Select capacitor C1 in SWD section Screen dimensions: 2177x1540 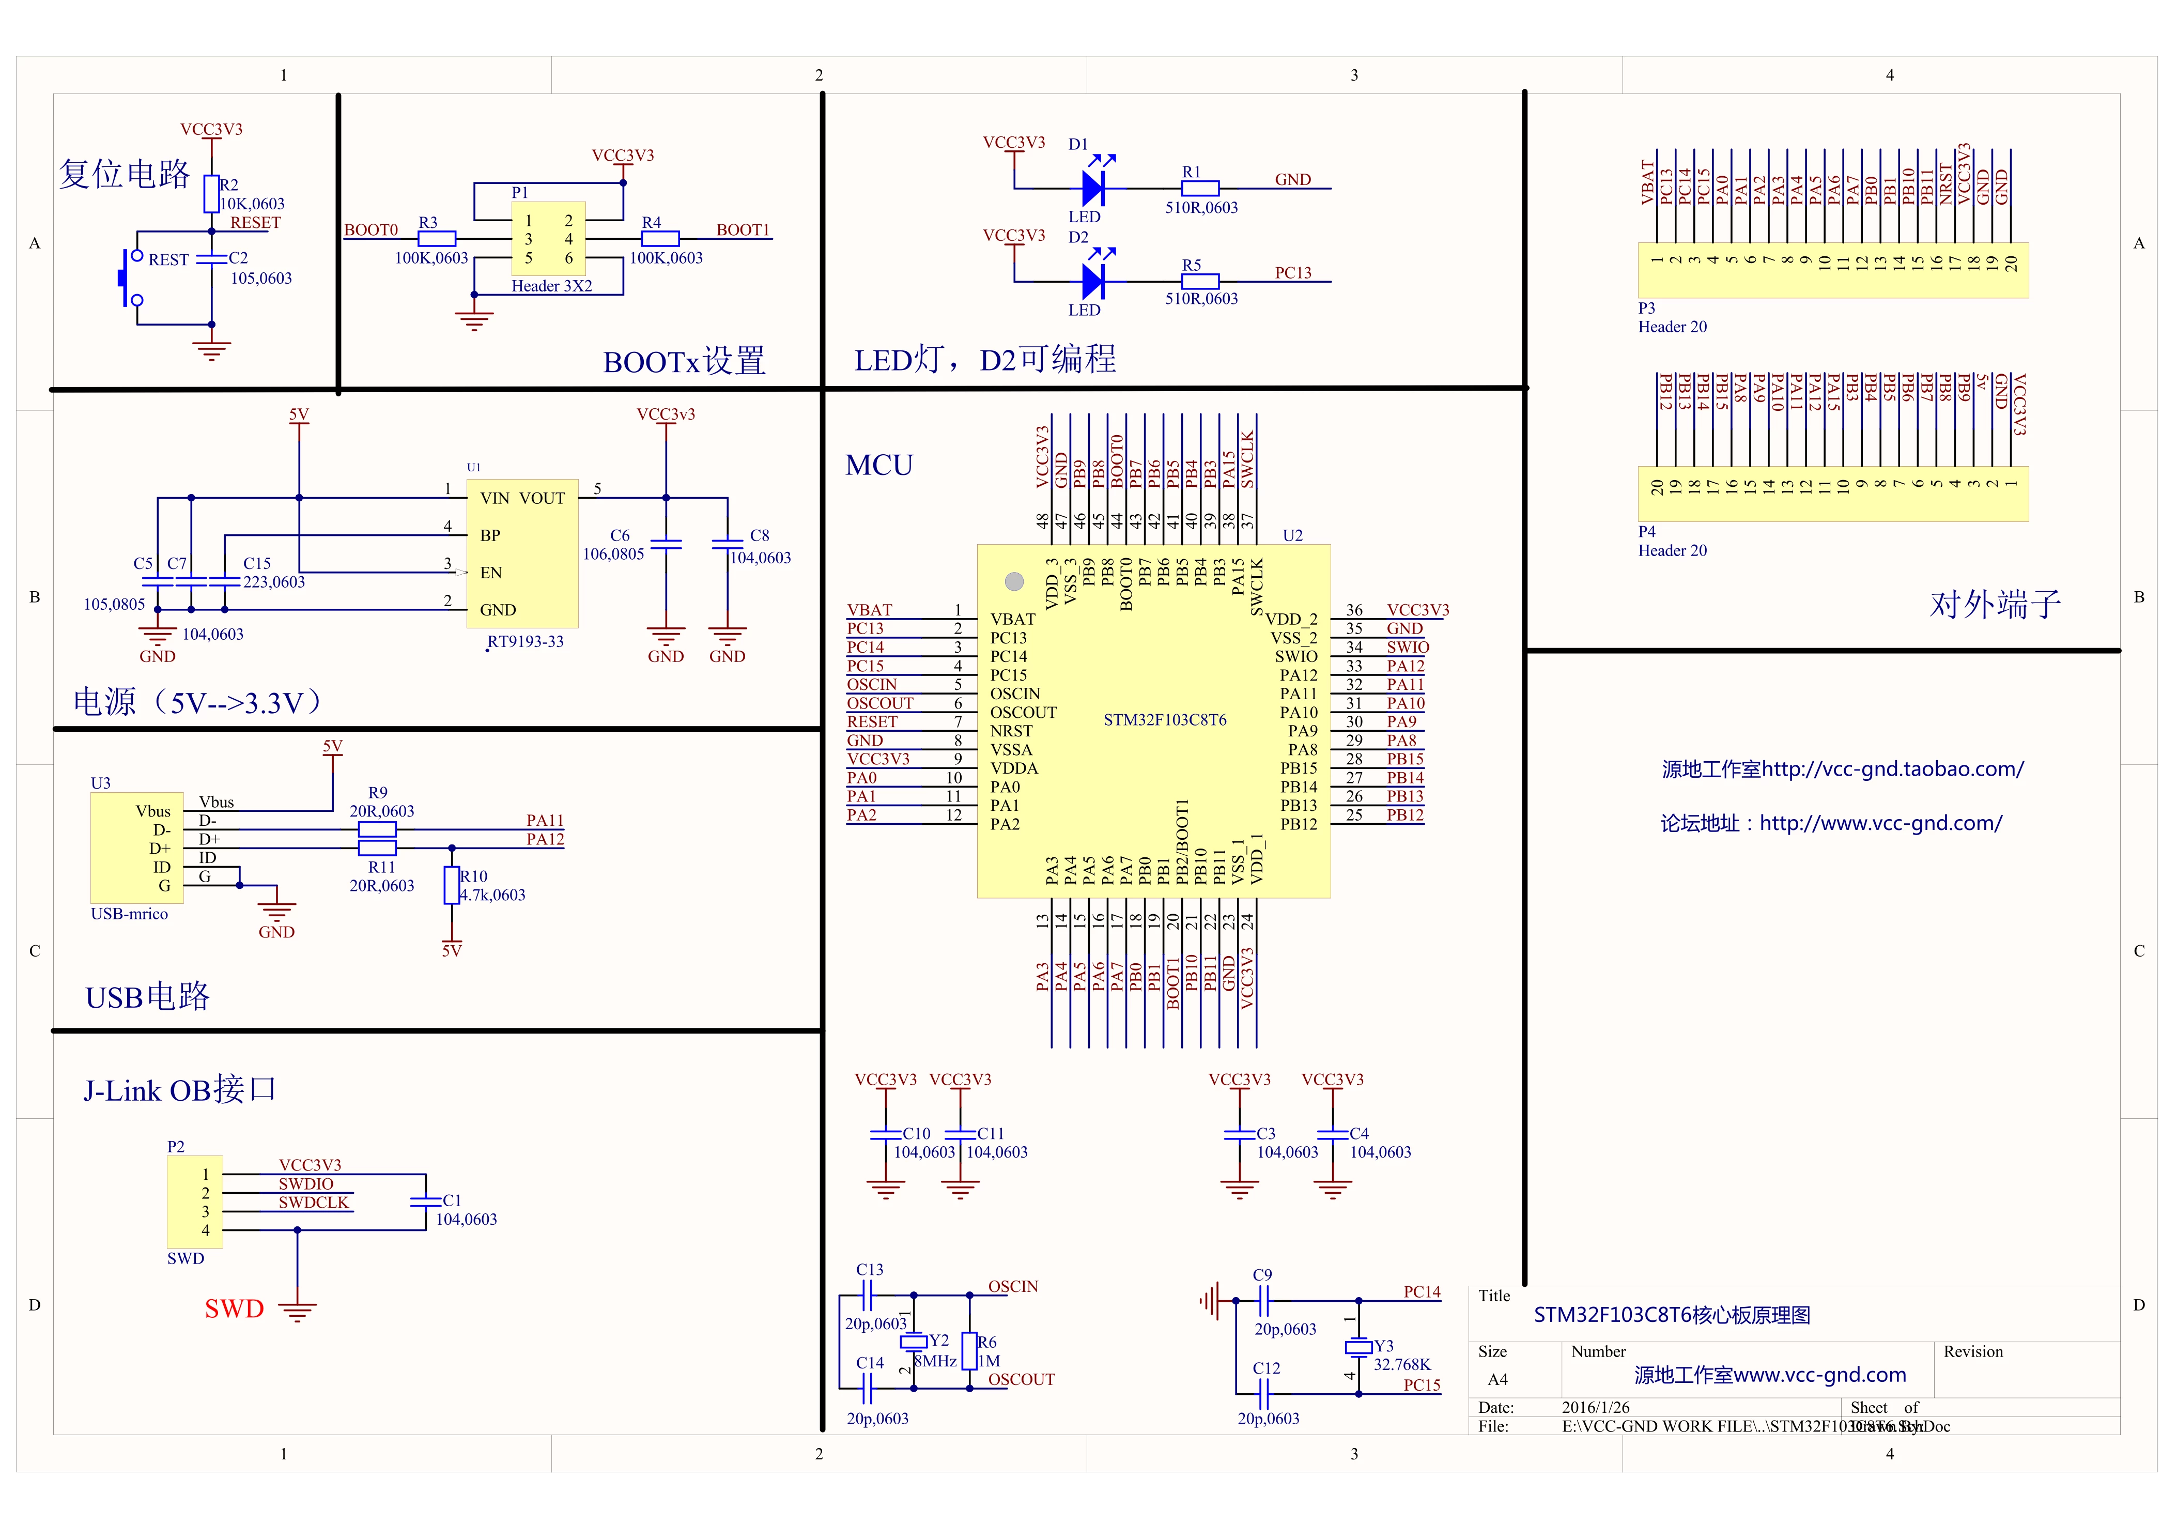(427, 1202)
